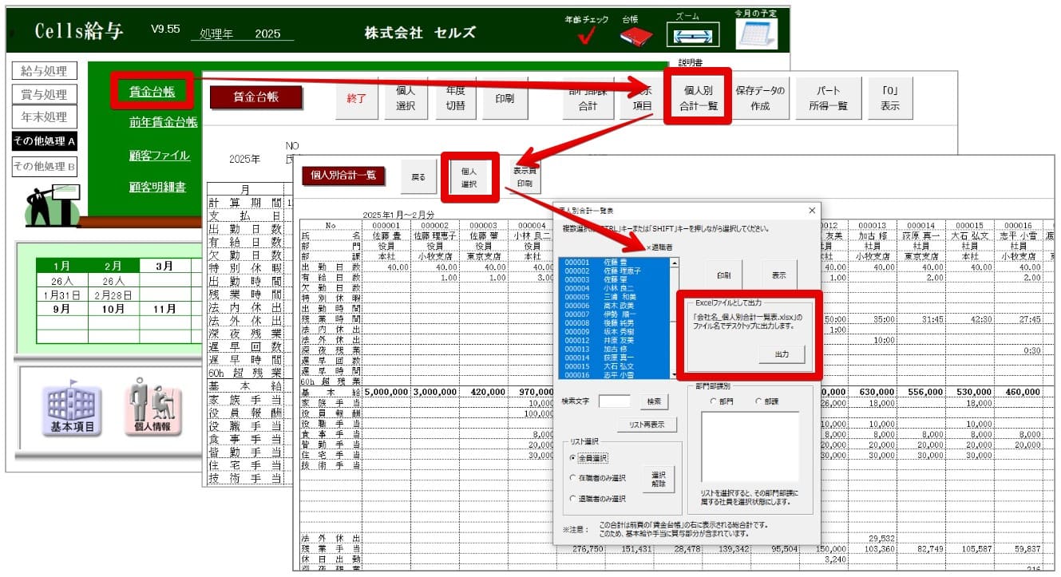Select list row 000007 伊勢 順一
The width and height of the screenshot is (1061, 577).
[x=614, y=314]
